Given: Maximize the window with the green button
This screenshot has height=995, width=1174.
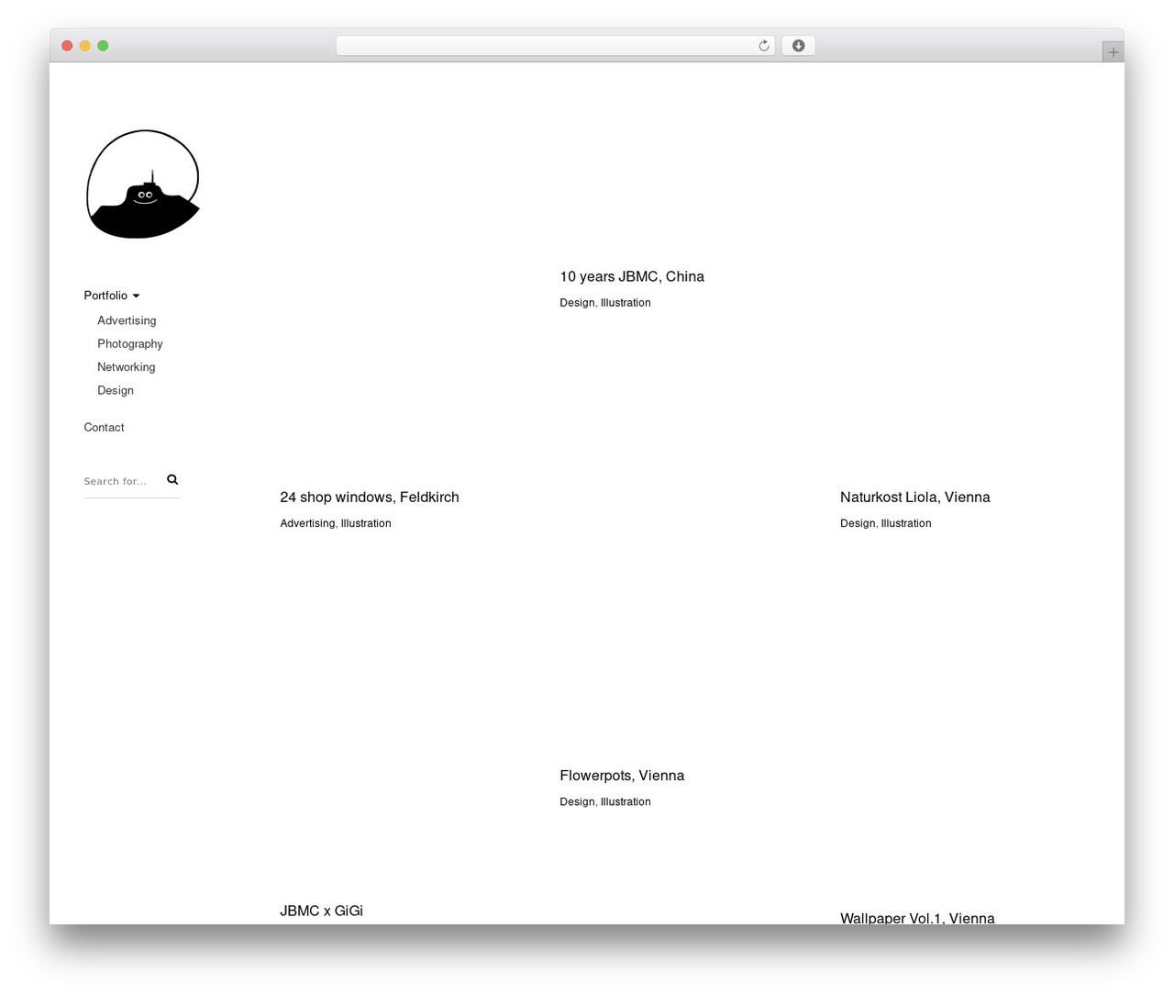Looking at the screenshot, I should pos(103,46).
